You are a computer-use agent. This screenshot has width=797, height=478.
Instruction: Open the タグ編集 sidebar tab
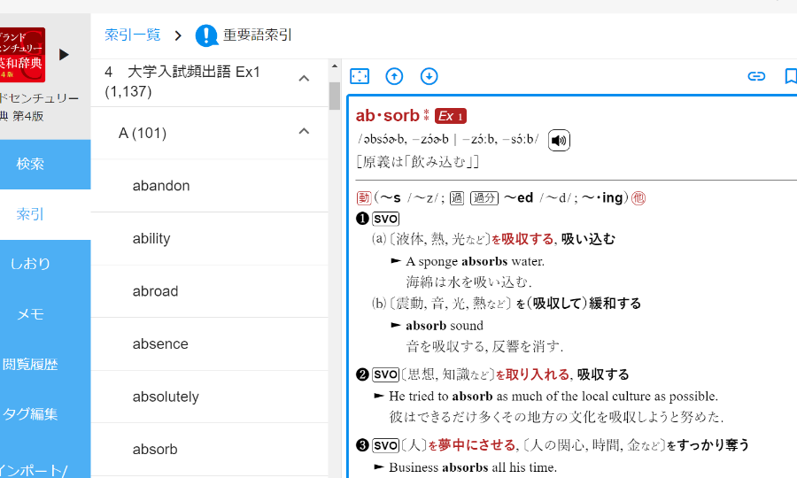45,414
